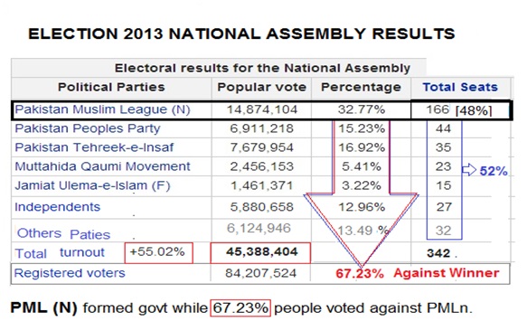Screen dimensions: 527x331
Task: Open the Pakistan Tehreek-e-Insaf link
Action: coord(94,147)
